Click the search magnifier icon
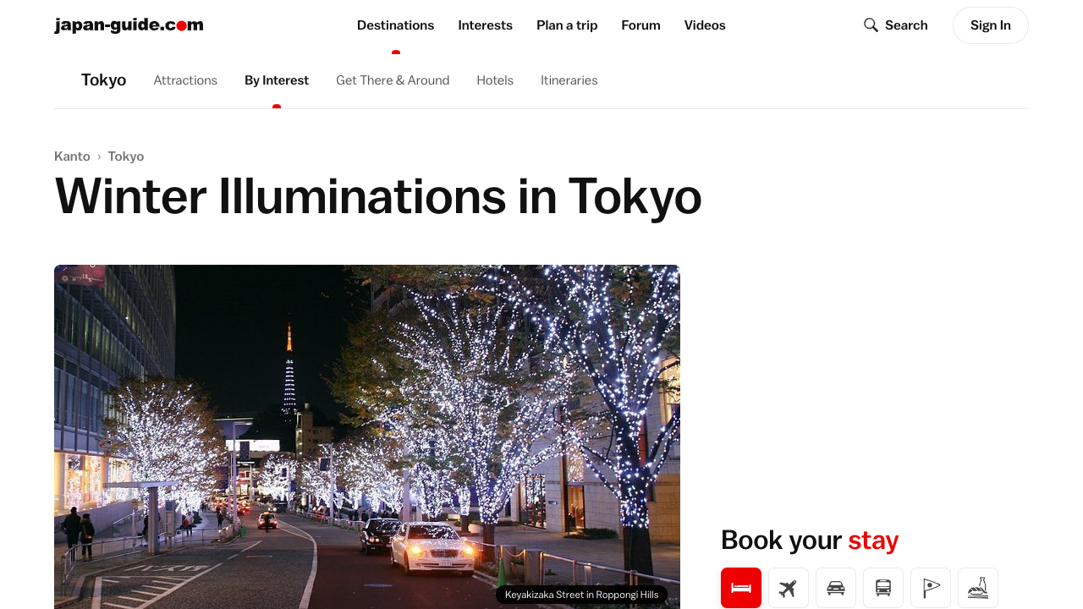Screen dimensions: 1083x609 click(x=871, y=25)
